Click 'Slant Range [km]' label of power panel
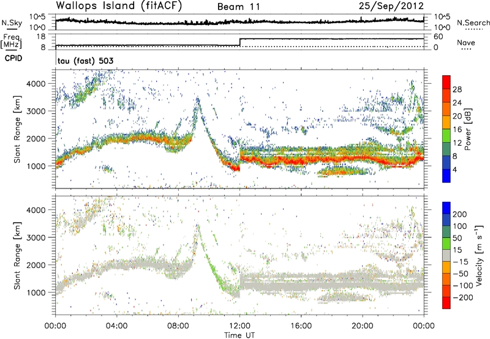The image size is (490, 339). [17, 129]
